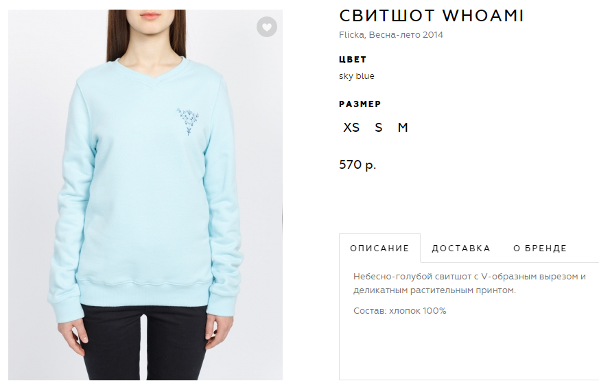Click the floral print on the sweatshirt
Screen dimensions: 599x381
tap(187, 121)
